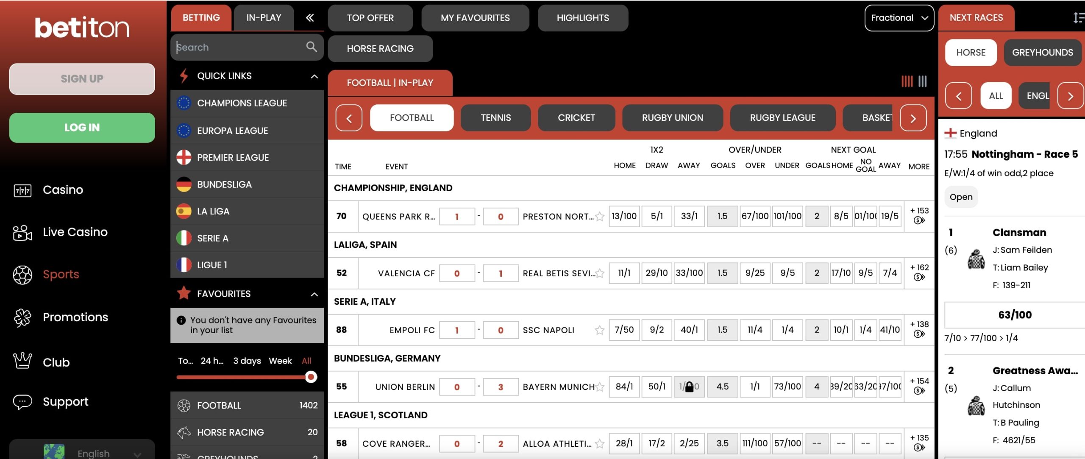Select 13/100 home odds for Queens Park Rangers

(624, 217)
